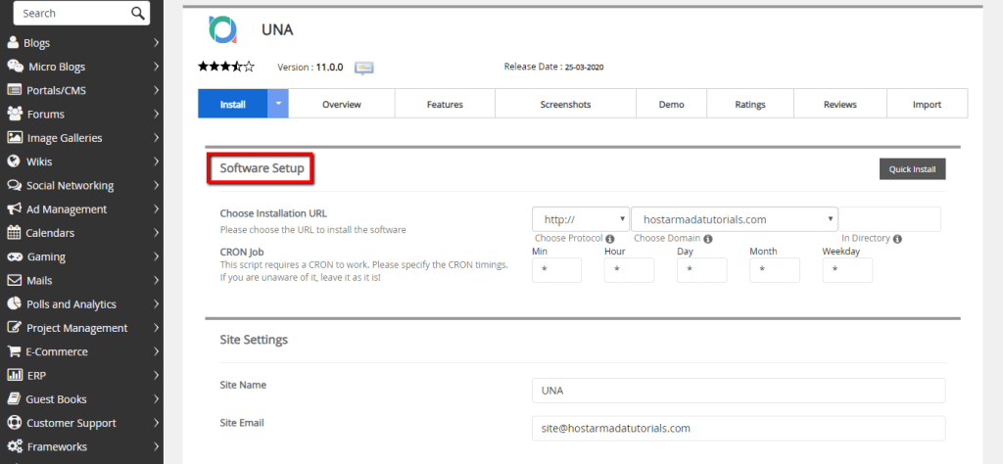This screenshot has width=1003, height=464.
Task: Open the Reviews tab
Action: [840, 104]
